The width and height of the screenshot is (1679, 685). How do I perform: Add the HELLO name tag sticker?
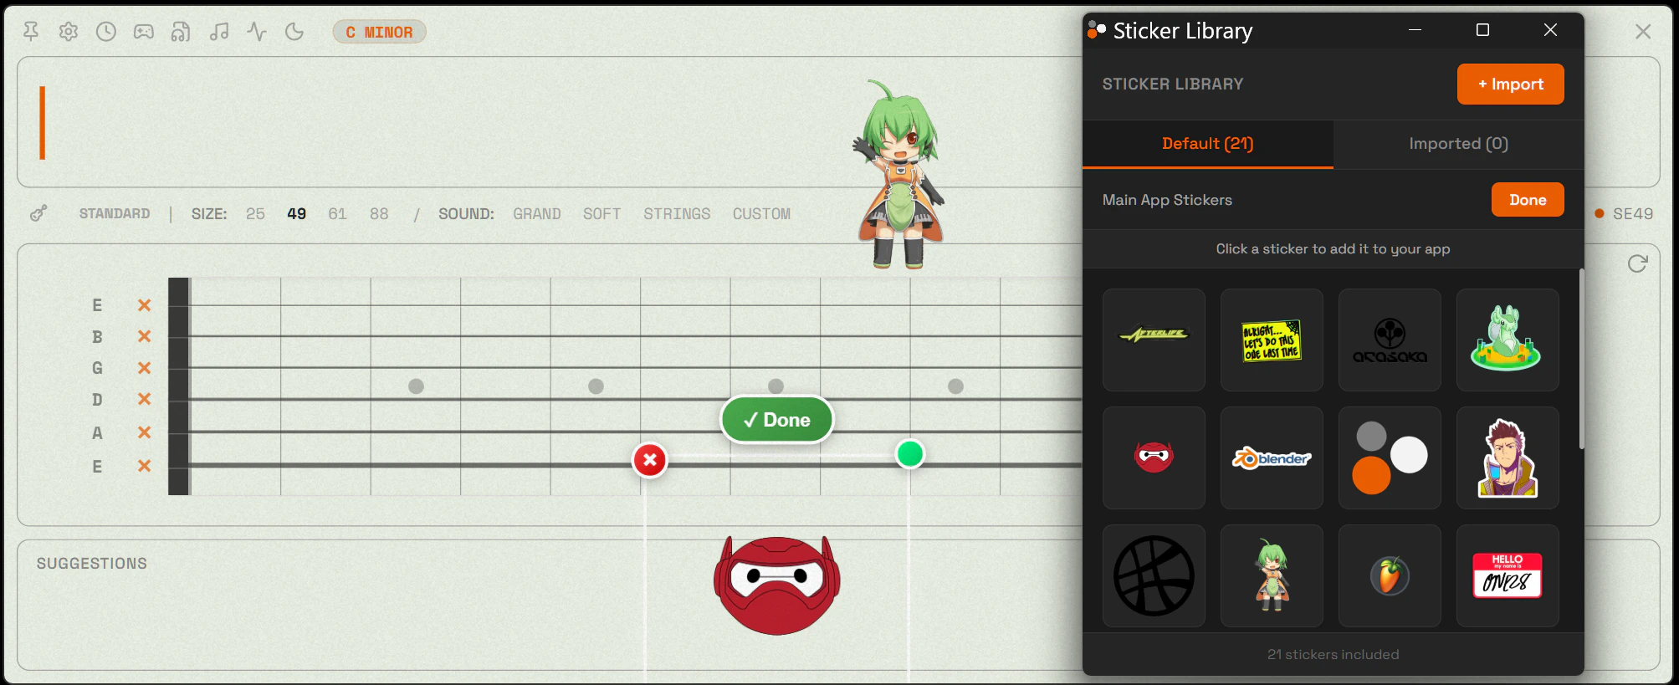[1508, 575]
